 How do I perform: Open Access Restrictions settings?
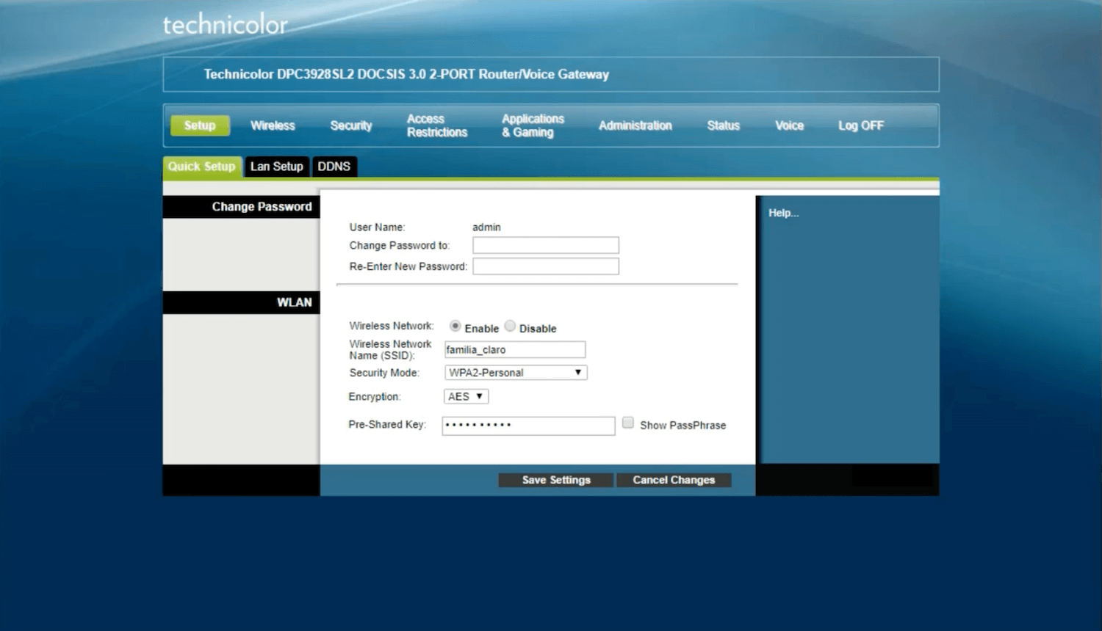[437, 125]
